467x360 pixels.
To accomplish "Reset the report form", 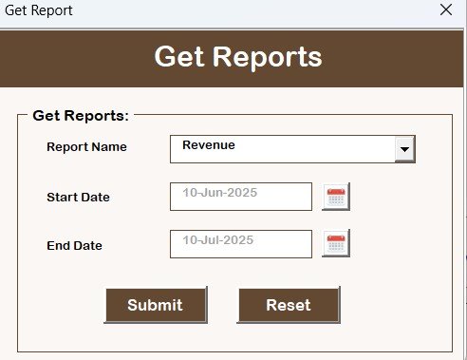I will pos(289,305).
